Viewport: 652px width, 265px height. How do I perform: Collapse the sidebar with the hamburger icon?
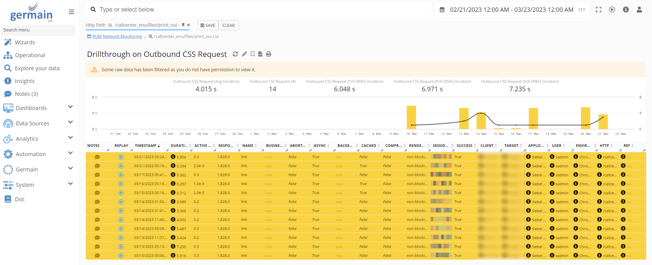[x=71, y=12]
